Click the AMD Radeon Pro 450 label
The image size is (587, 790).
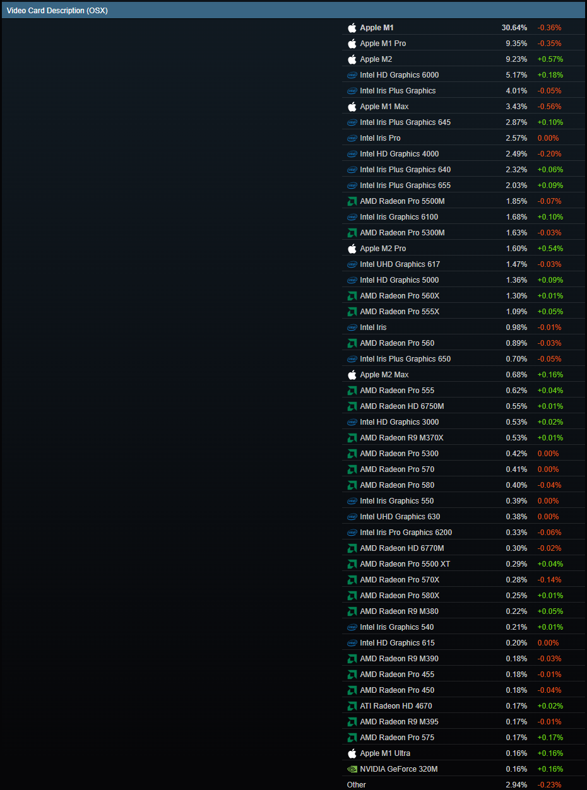click(x=397, y=690)
